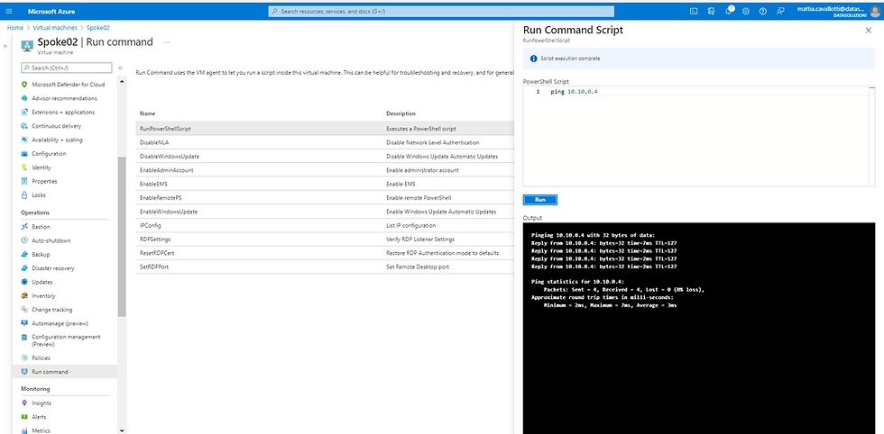Select the EnableWindowsUpdate command row

click(x=325, y=212)
